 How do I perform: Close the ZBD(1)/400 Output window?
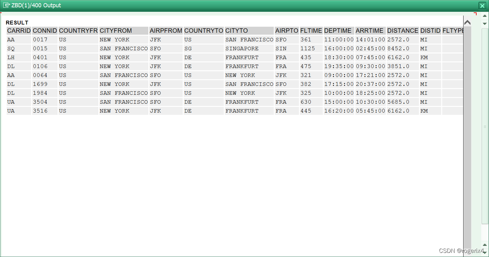(482, 6)
